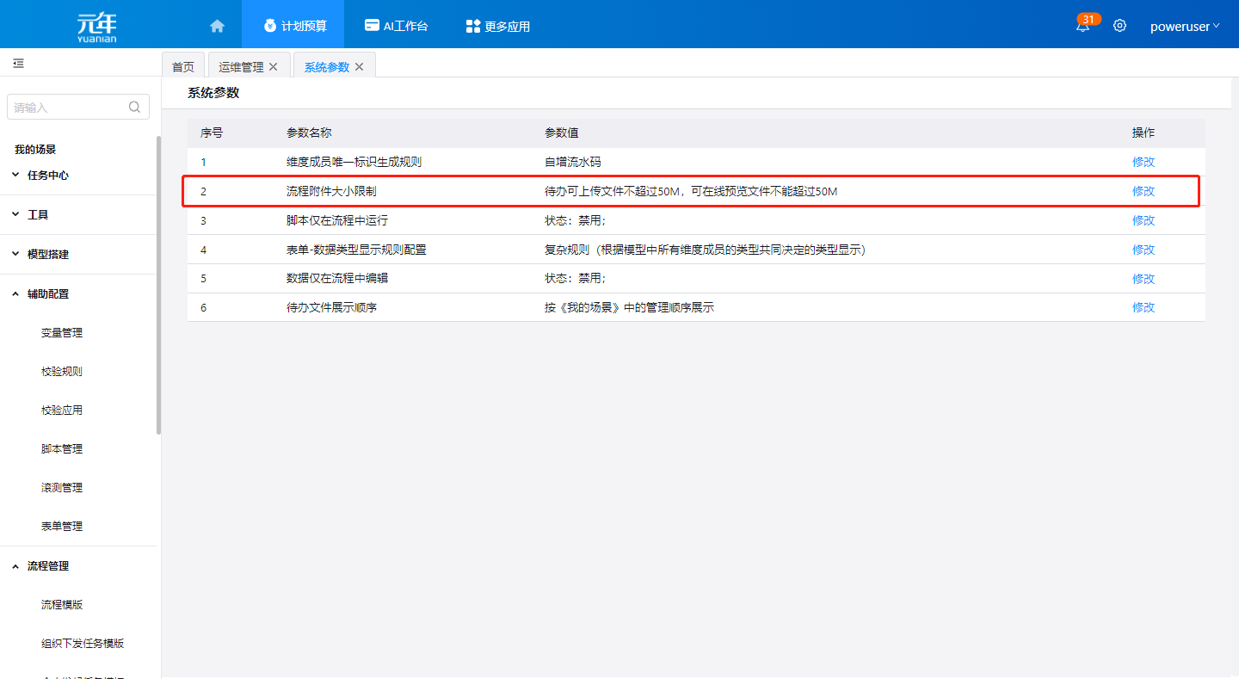Open 脚本管理 in the sidebar

point(62,449)
